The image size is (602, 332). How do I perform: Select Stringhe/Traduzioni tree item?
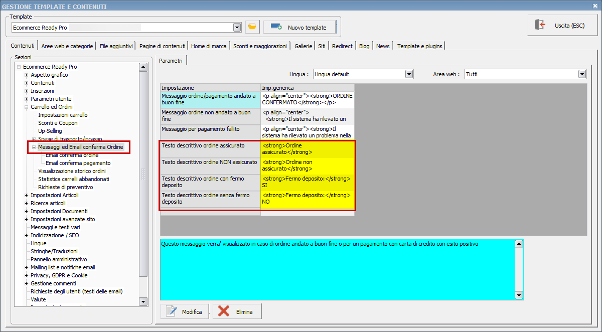tap(54, 251)
